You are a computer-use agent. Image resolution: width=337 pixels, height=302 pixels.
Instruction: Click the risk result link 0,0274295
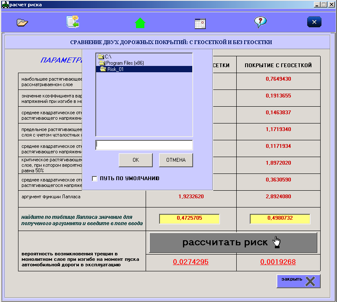[x=191, y=262]
